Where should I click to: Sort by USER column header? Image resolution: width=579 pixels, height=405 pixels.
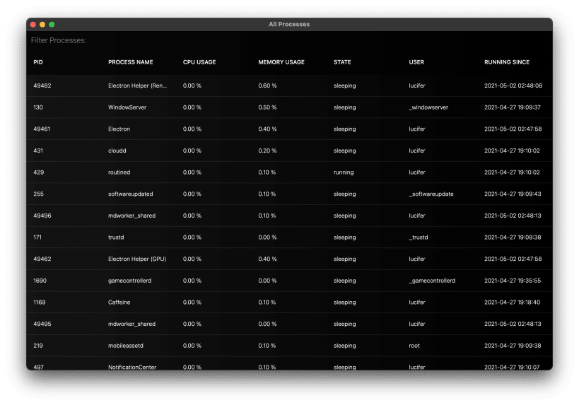coord(416,62)
